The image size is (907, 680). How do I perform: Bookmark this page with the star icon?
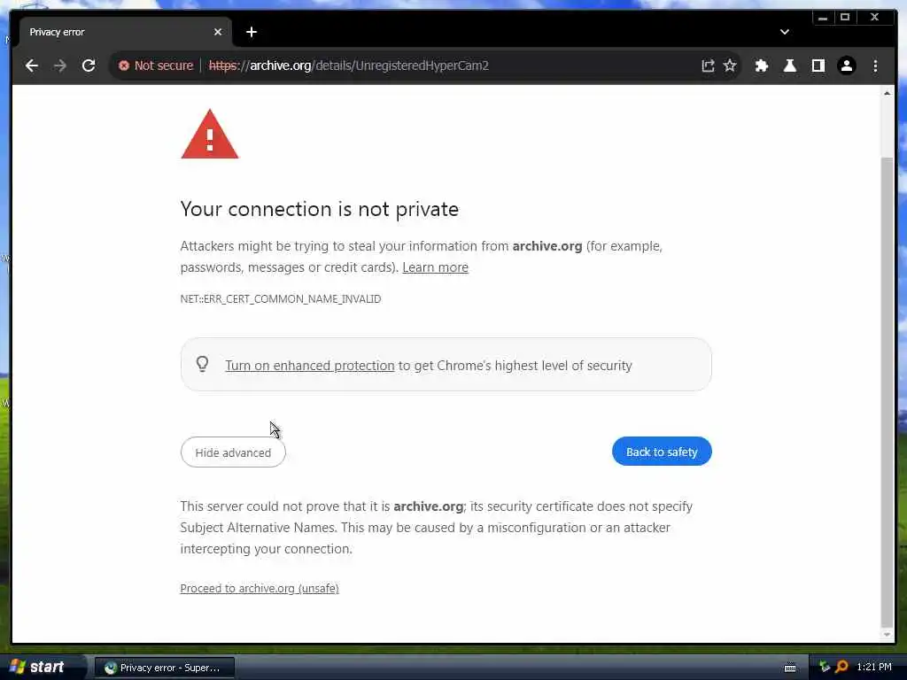click(x=730, y=66)
